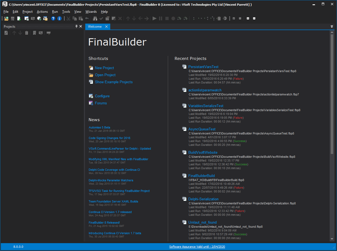Open the Run menu
The width and height of the screenshot is (337, 251).
click(55, 12)
